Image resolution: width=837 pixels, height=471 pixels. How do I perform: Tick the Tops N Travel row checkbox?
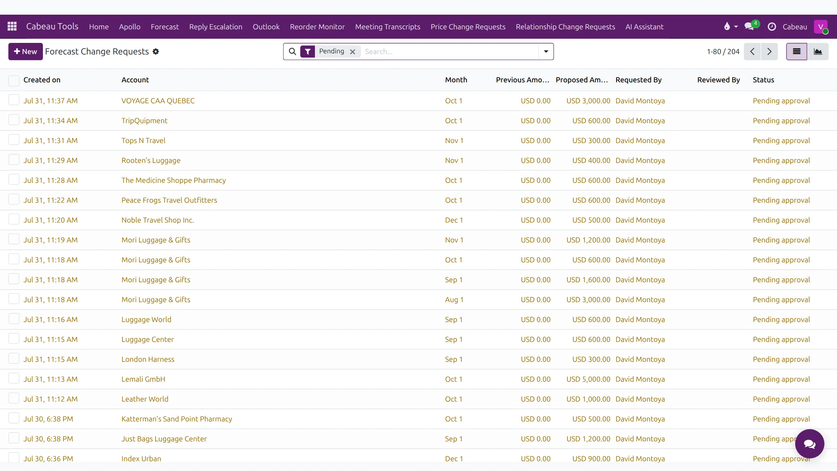click(14, 140)
